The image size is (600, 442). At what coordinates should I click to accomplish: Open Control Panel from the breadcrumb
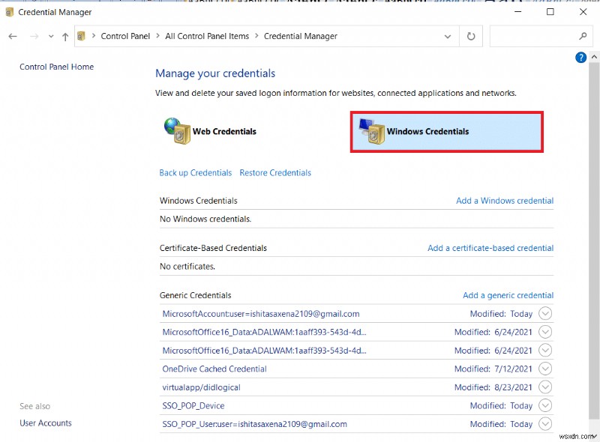click(x=125, y=36)
